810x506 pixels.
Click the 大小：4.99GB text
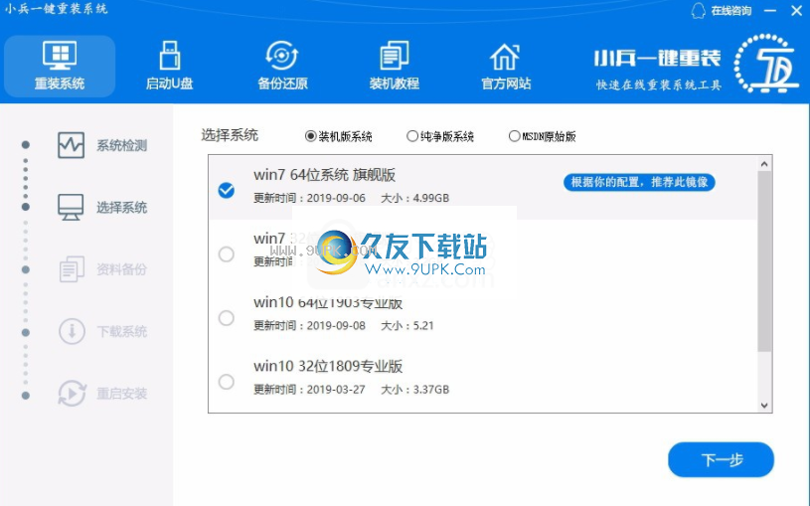(414, 198)
